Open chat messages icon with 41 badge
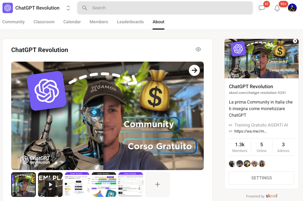The image size is (303, 201). [x=262, y=8]
